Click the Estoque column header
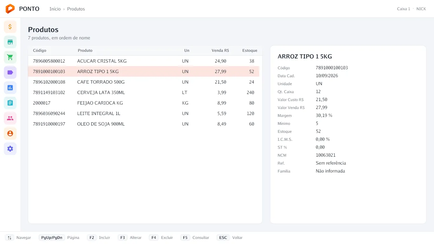 point(250,51)
